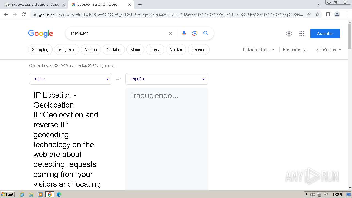Open the Google apps grid icon
Viewport: 352px width, 198px height.
pos(302,34)
